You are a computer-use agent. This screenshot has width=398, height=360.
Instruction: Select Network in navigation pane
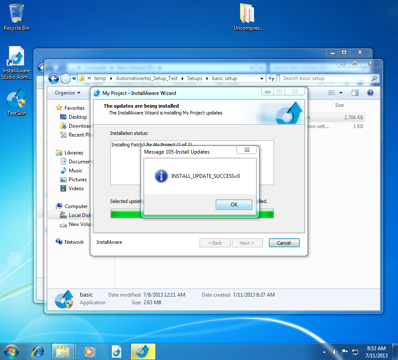point(70,242)
